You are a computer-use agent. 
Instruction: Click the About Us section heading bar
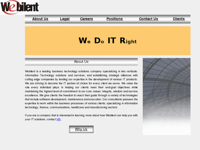[81, 62]
